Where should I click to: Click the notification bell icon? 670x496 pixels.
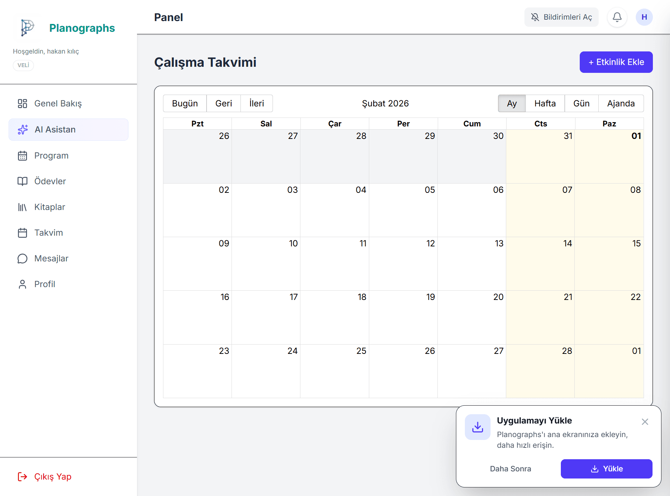point(617,17)
